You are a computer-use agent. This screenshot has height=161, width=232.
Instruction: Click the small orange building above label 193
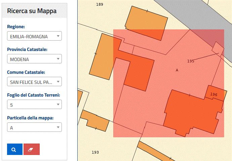[x=96, y=121]
